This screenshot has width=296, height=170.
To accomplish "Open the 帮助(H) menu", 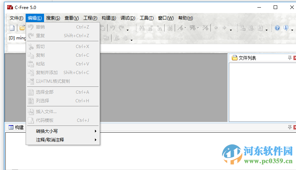I will (x=186, y=18).
